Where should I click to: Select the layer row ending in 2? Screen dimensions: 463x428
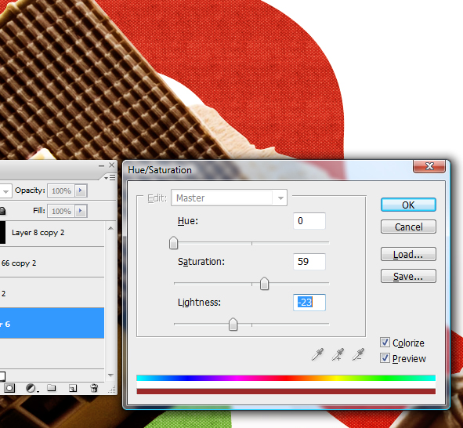(52, 292)
